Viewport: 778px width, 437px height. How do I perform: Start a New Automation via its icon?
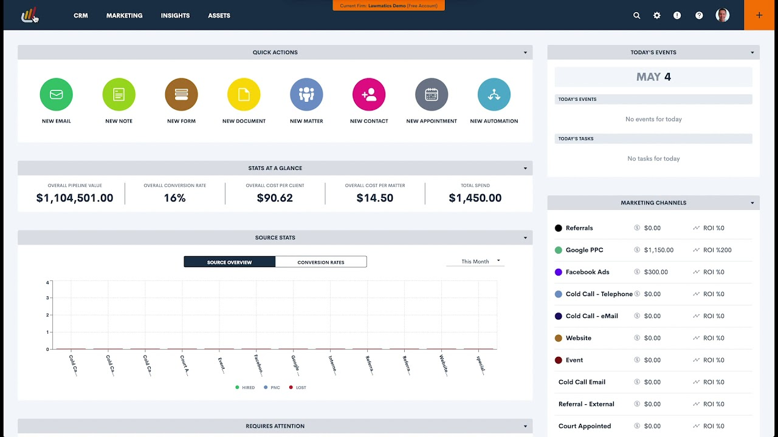494,94
